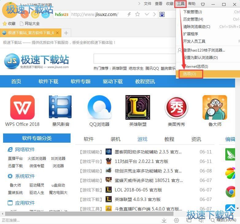Click the colorful pinwheel app icon on right
Image resolution: width=240 pixels, height=224 pixels.
coord(230,173)
